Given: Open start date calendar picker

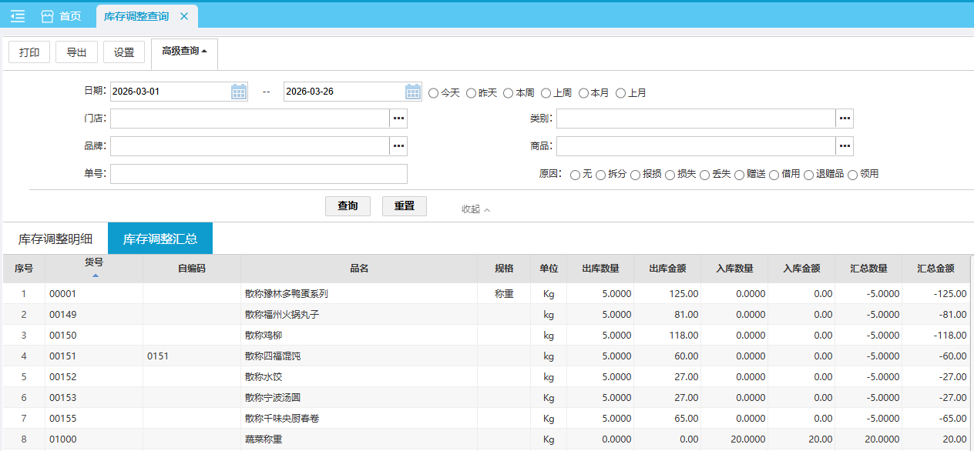Looking at the screenshot, I should [239, 92].
